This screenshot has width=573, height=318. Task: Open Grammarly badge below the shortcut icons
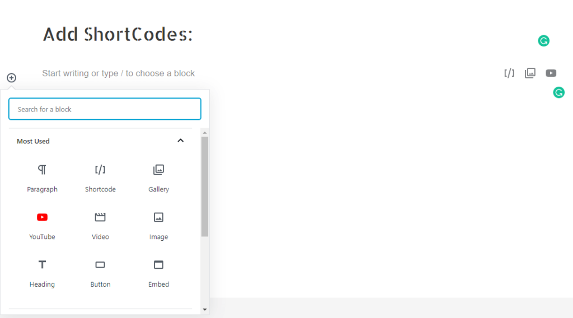tap(559, 92)
